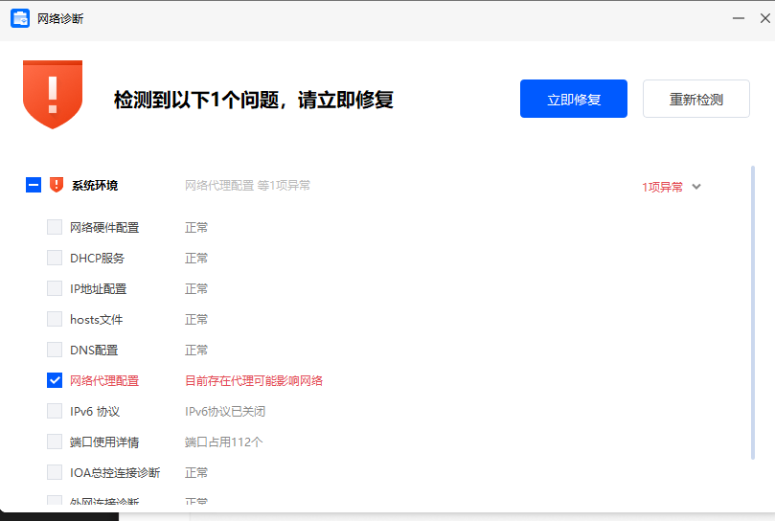Click the IPv6 协议 row label
The image size is (775, 521).
tap(95, 411)
